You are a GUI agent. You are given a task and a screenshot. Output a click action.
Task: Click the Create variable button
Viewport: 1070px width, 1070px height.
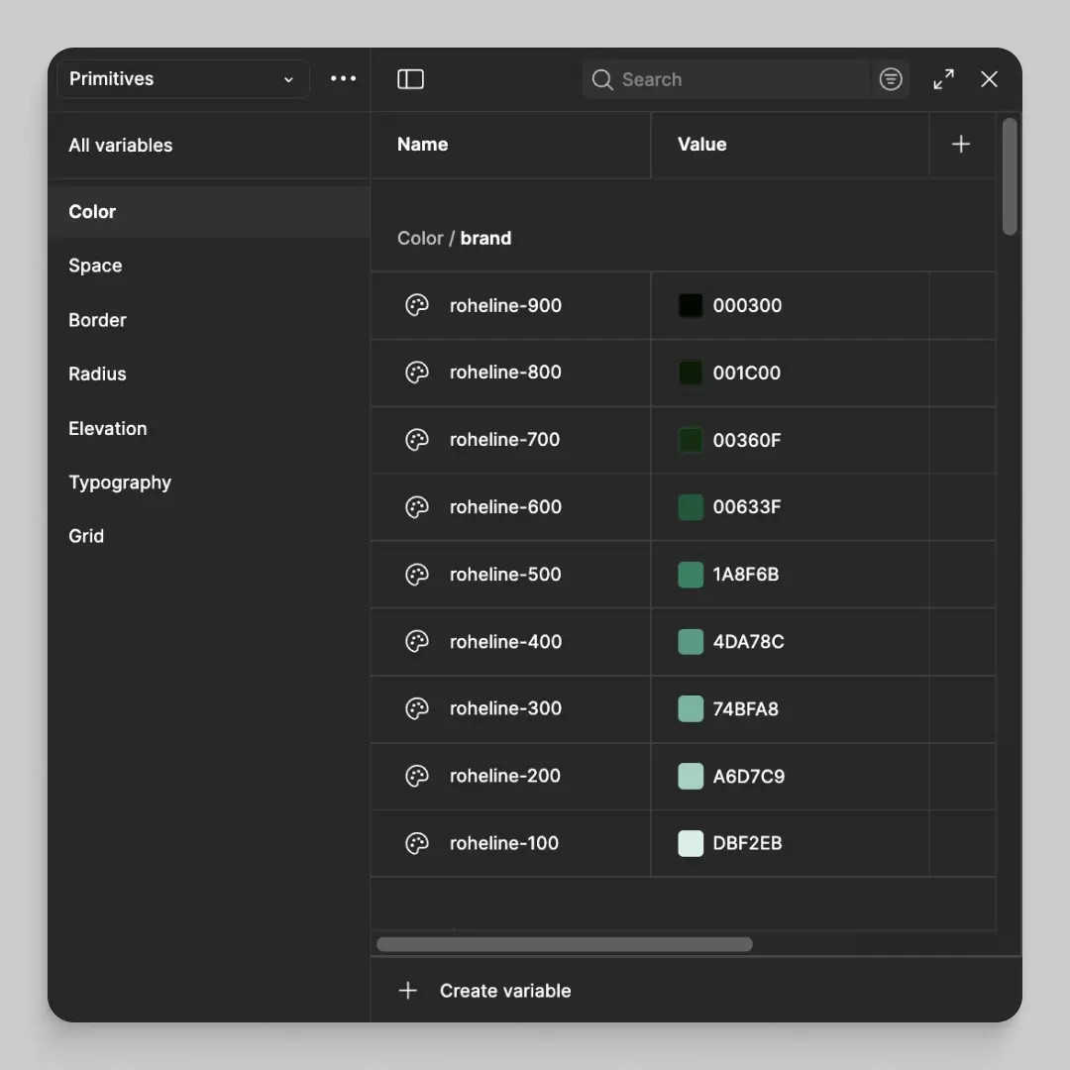[x=504, y=991]
